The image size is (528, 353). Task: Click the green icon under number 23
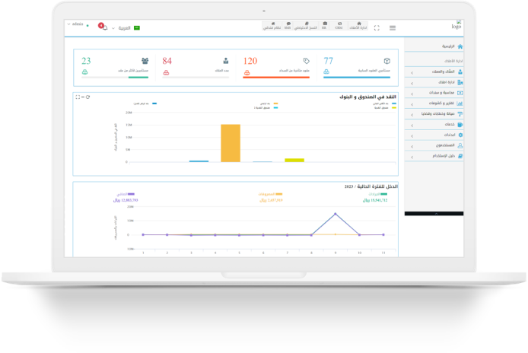click(x=85, y=72)
